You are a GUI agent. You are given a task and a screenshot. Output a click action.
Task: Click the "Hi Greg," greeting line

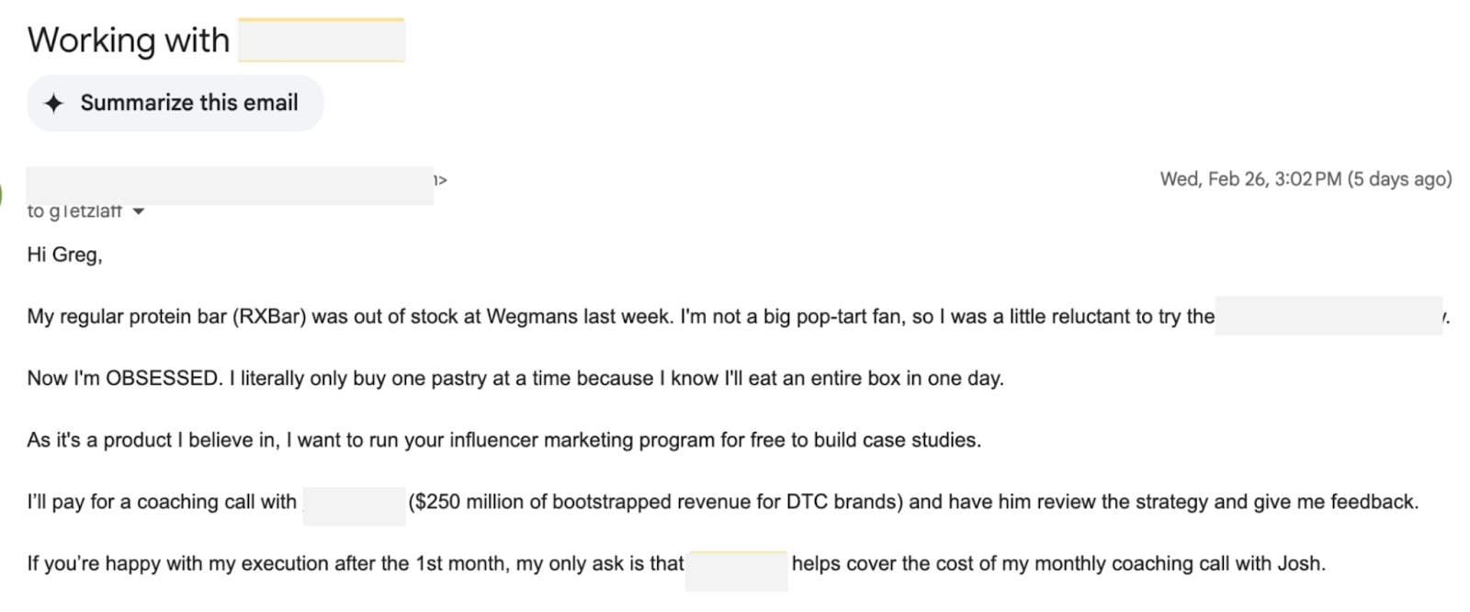pos(64,255)
